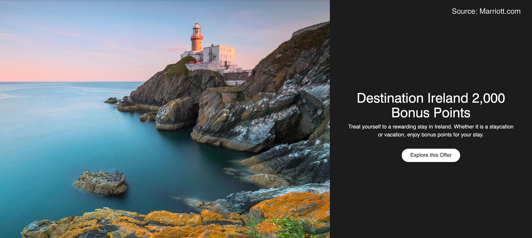This screenshot has height=238, width=532.
Task: Click the Explore this Offer button
Action: pos(431,155)
